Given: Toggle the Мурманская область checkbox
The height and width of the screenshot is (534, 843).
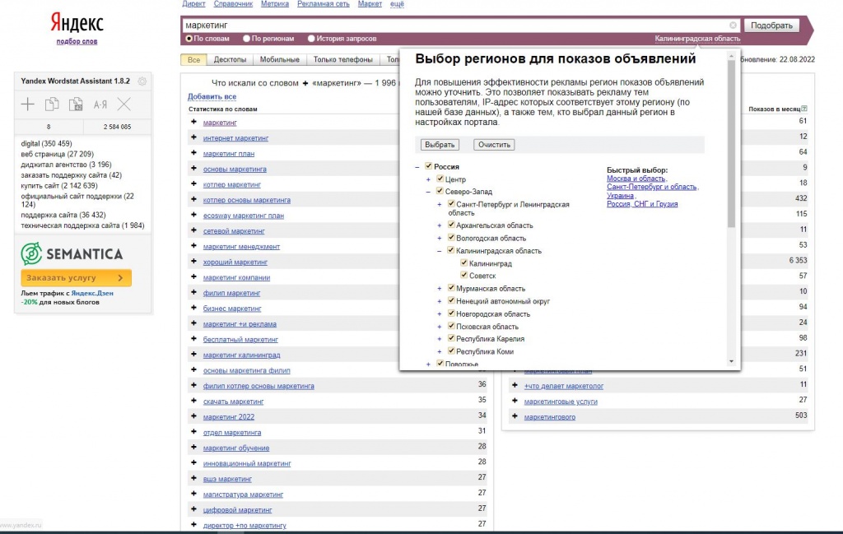Looking at the screenshot, I should (x=452, y=288).
